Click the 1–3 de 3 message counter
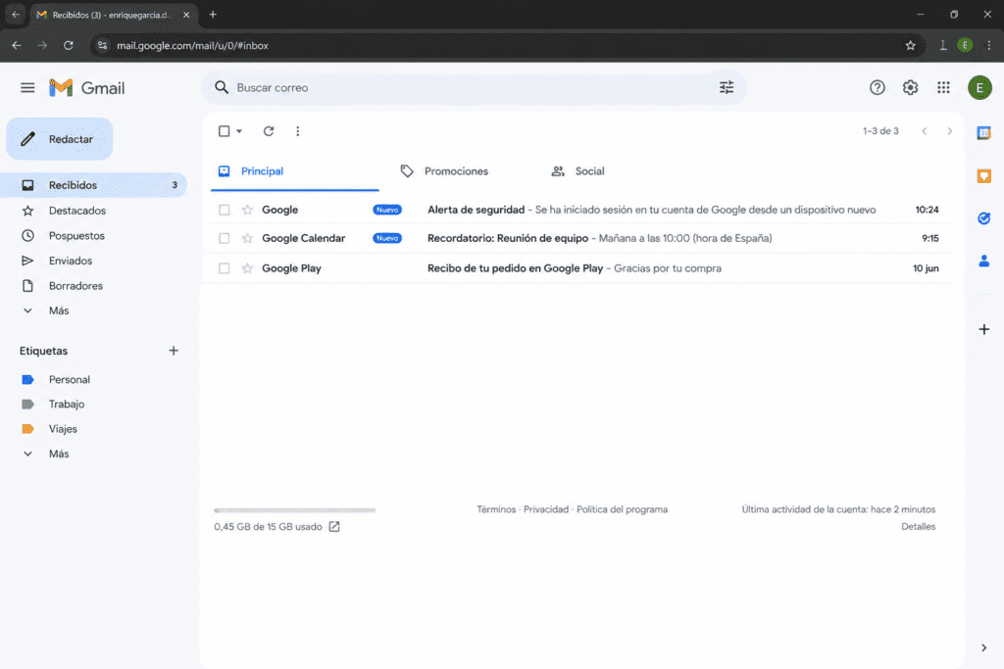Screen dimensions: 1004x669 (x=880, y=131)
